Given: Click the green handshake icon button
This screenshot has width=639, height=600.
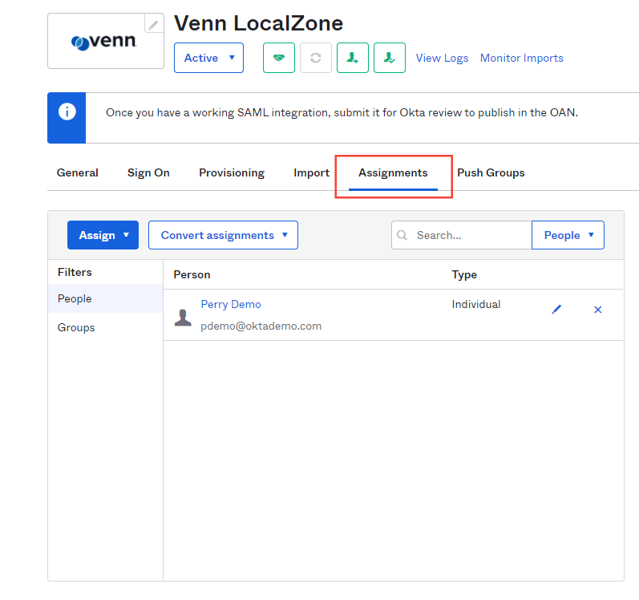Looking at the screenshot, I should (x=279, y=58).
